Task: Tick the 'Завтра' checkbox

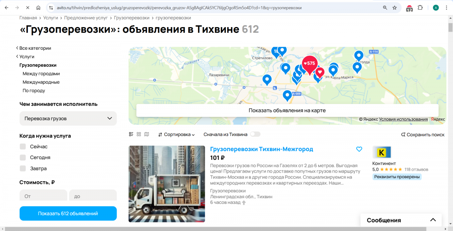Action: (23, 168)
